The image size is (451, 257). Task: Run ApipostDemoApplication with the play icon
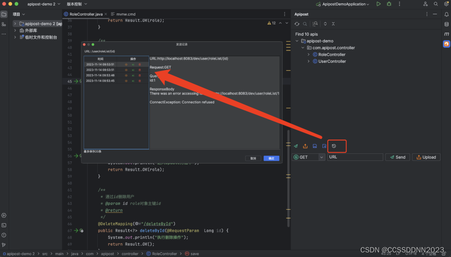click(378, 4)
